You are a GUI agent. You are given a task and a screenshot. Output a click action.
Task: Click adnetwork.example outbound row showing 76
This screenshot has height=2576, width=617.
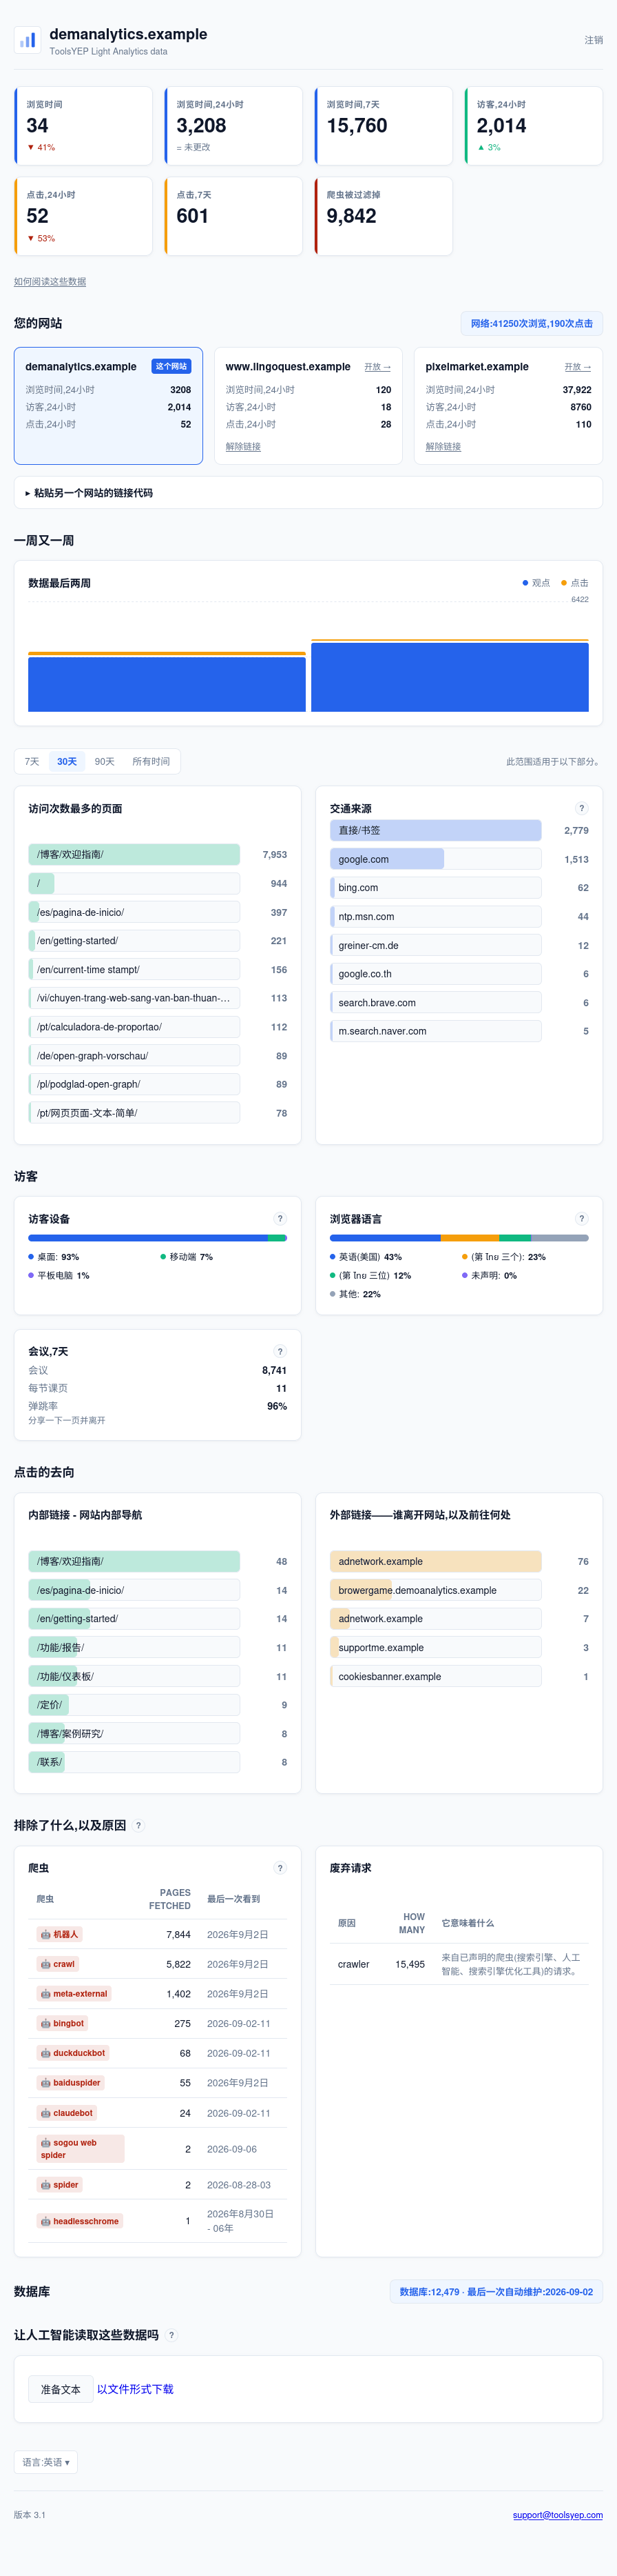[x=459, y=1561]
